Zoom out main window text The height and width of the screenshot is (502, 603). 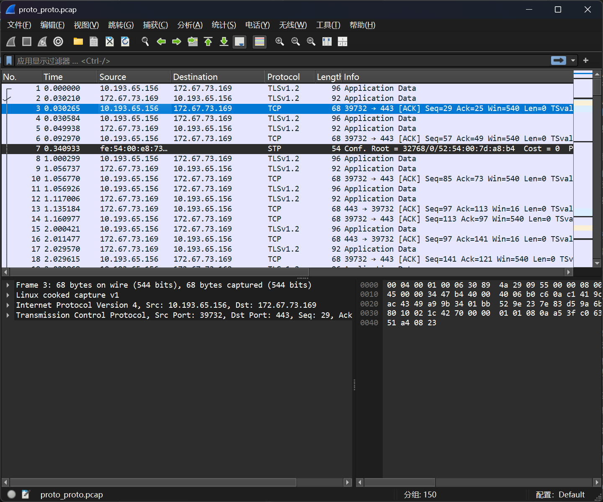tap(296, 41)
